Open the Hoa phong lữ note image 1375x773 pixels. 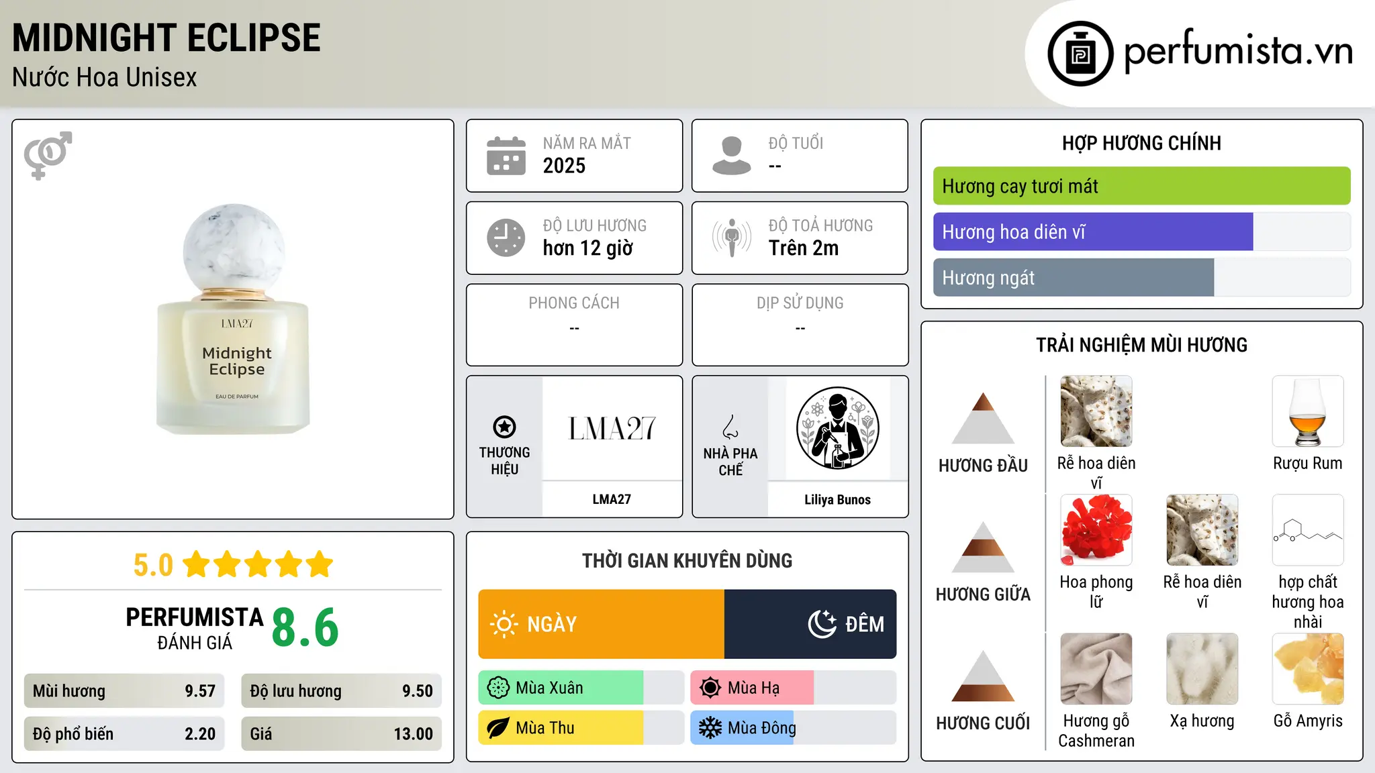[1096, 530]
